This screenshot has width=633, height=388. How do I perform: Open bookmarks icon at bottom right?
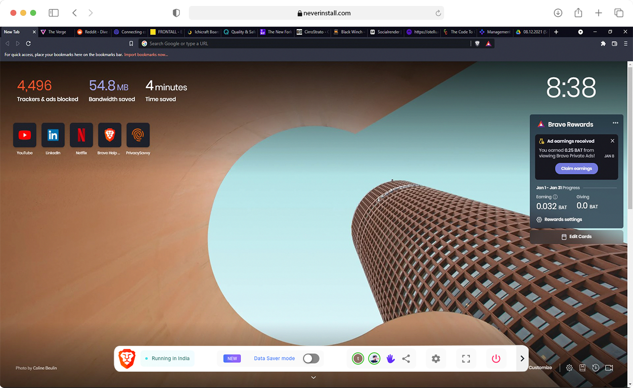(583, 368)
